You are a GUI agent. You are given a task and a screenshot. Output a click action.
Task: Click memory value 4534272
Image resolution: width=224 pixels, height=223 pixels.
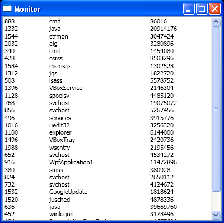(x=162, y=155)
